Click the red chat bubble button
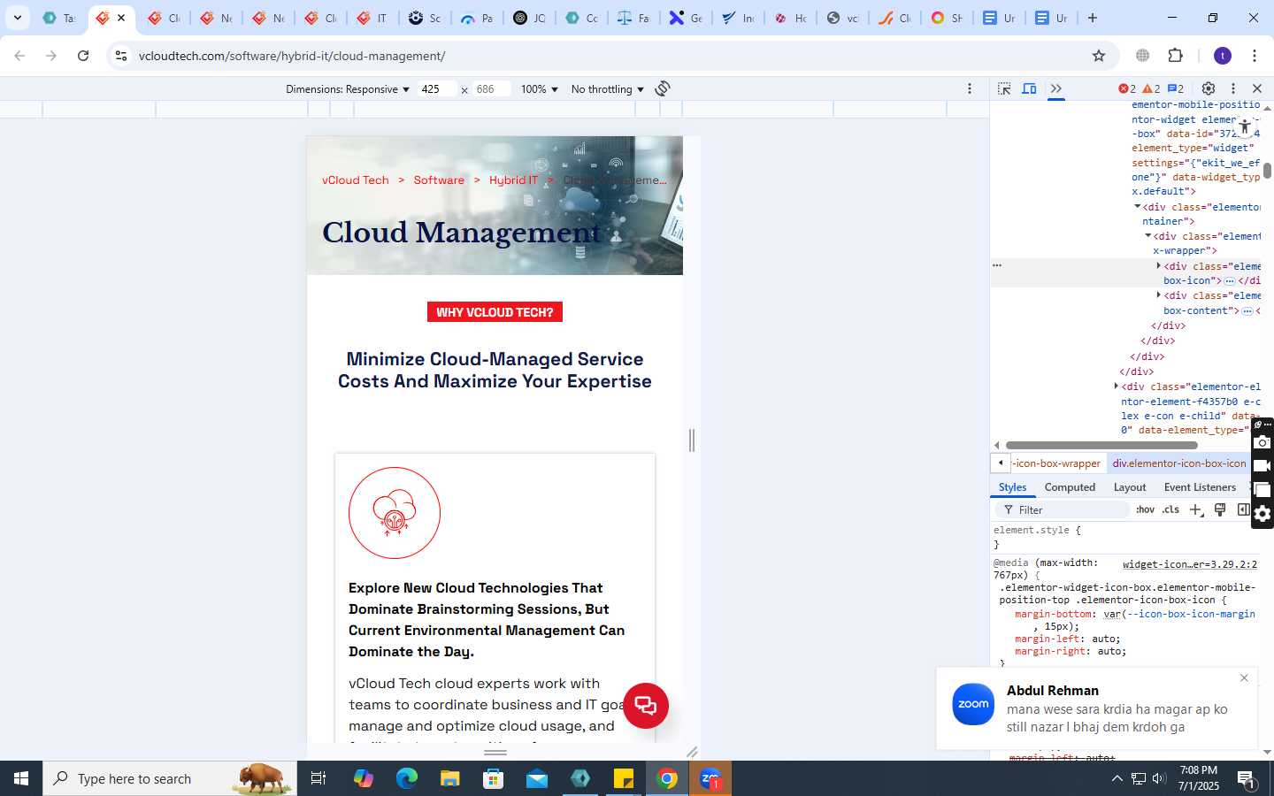The width and height of the screenshot is (1274, 796). [x=646, y=706]
